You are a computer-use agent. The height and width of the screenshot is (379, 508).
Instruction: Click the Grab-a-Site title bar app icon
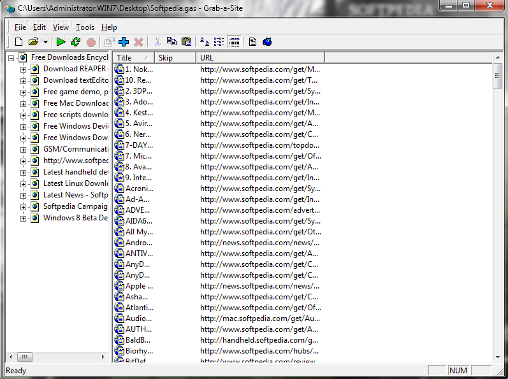(x=10, y=8)
